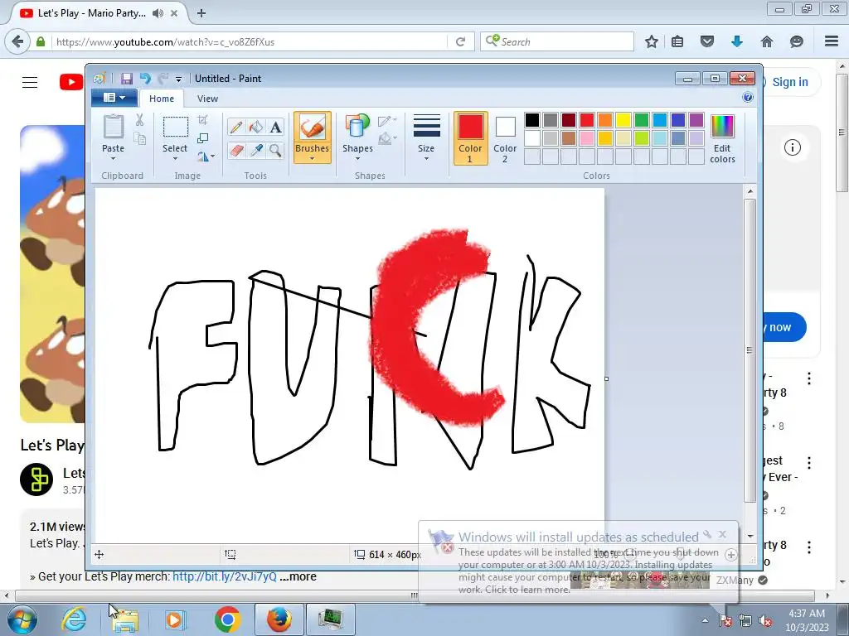Pick the black color swatch
The image size is (849, 636).
pyautogui.click(x=532, y=120)
